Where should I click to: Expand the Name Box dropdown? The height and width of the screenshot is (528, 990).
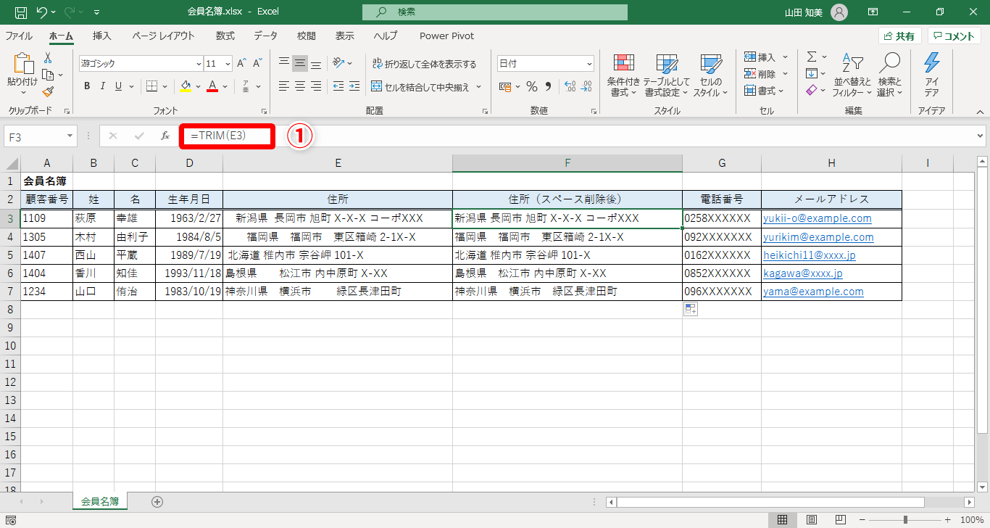pyautogui.click(x=70, y=136)
